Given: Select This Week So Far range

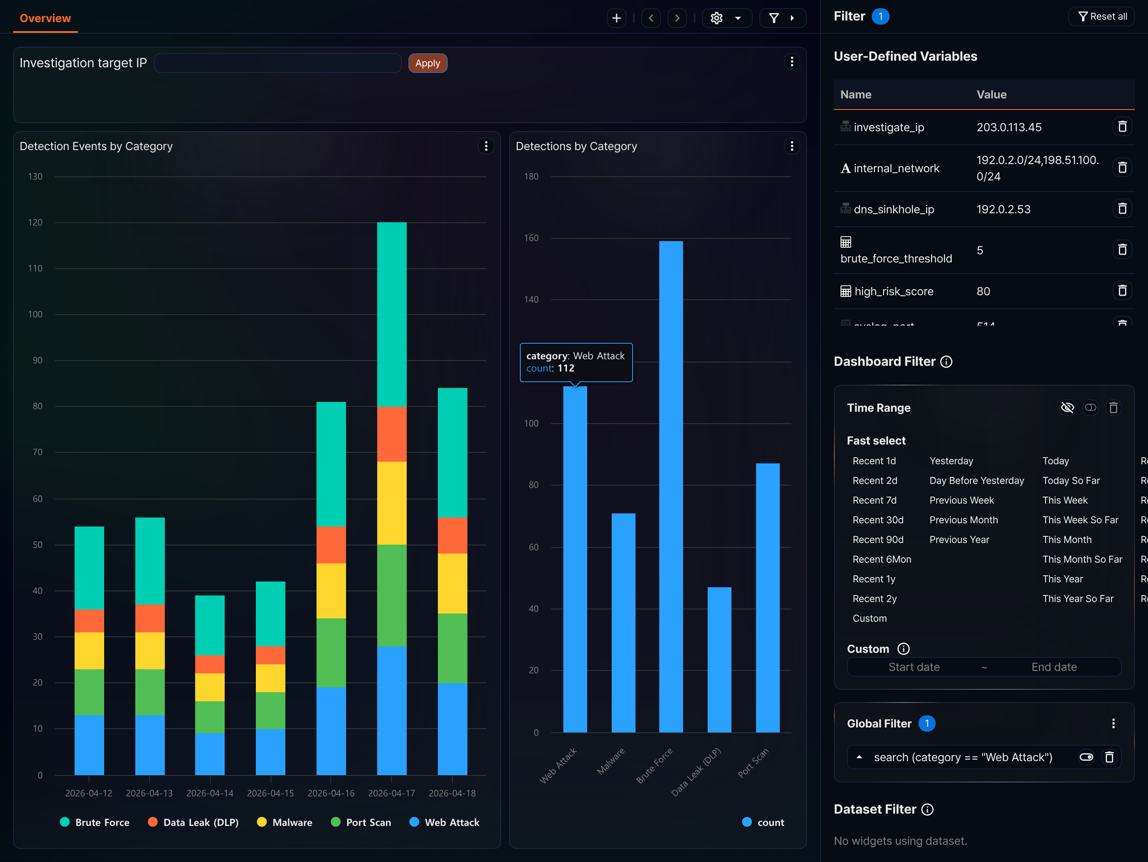Looking at the screenshot, I should pyautogui.click(x=1080, y=520).
